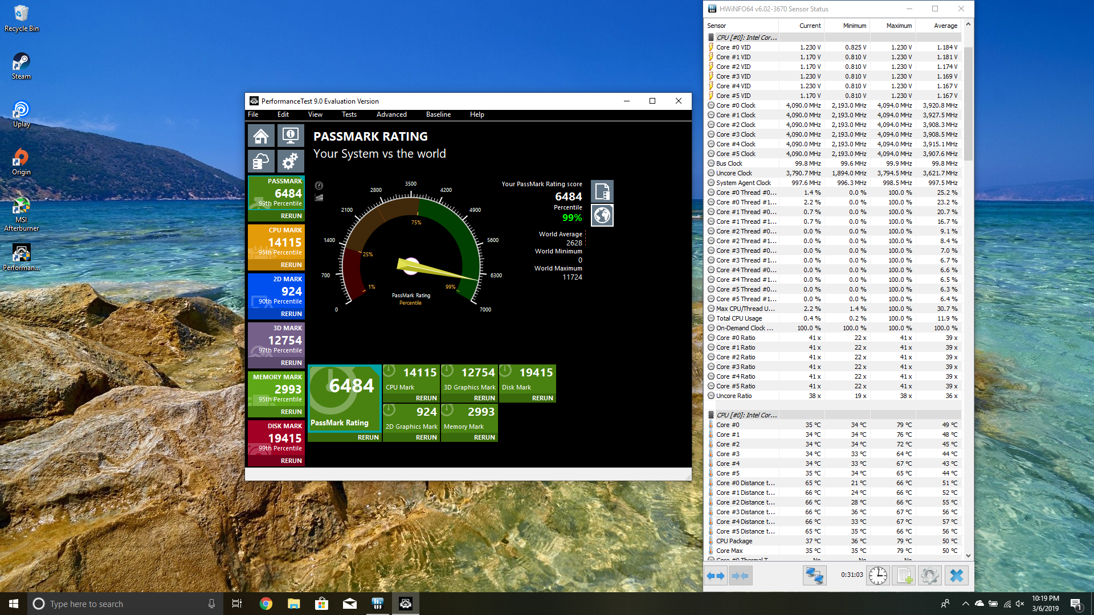The image size is (1094, 615).
Task: Open the File menu
Action: click(x=253, y=114)
